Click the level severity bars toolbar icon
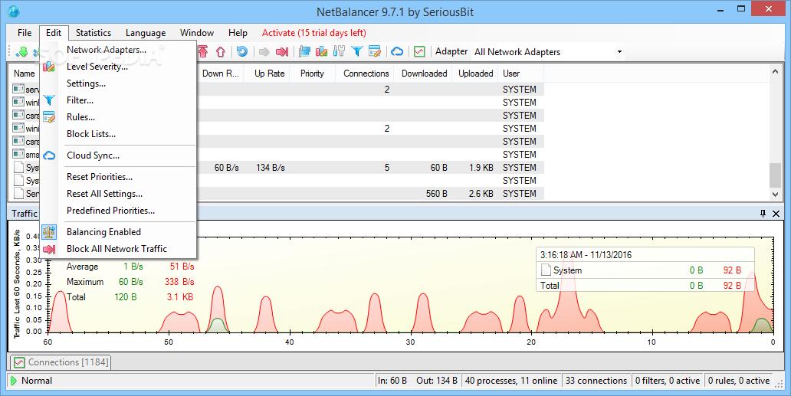 coord(321,51)
